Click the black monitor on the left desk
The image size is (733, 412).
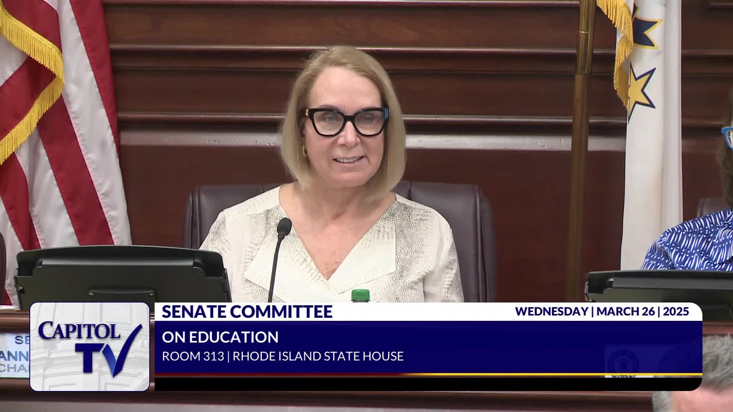coord(122,275)
